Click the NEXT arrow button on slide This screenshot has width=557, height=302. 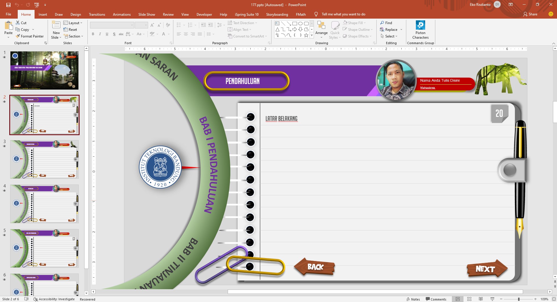click(487, 269)
